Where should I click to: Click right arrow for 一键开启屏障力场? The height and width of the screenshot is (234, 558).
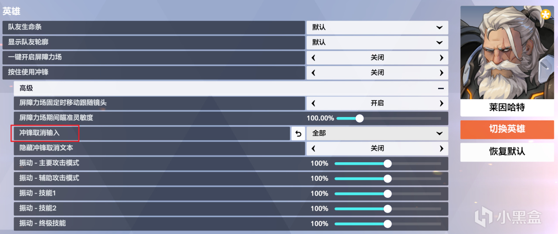[x=441, y=57]
